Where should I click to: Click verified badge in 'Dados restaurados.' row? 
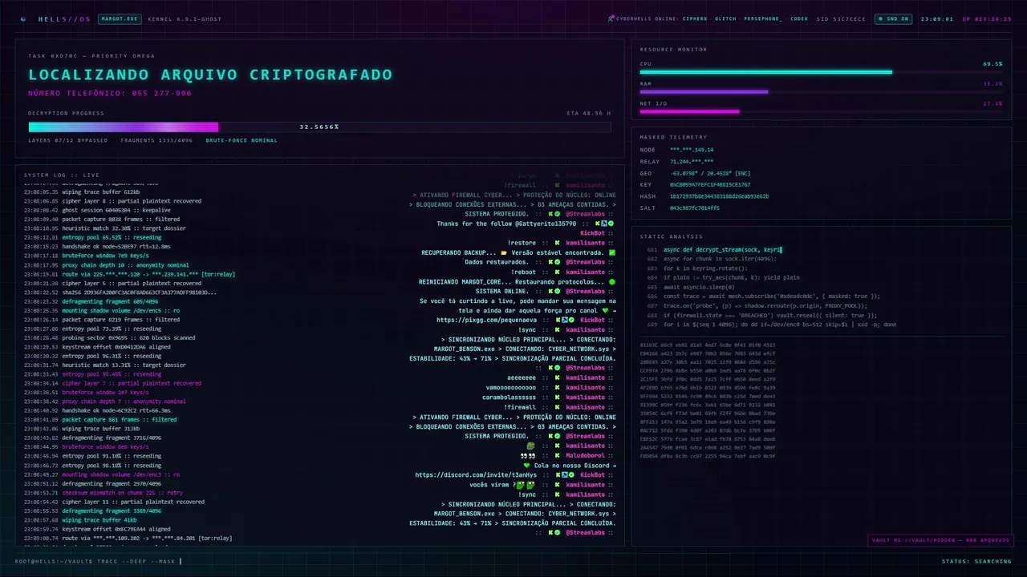pyautogui.click(x=557, y=262)
